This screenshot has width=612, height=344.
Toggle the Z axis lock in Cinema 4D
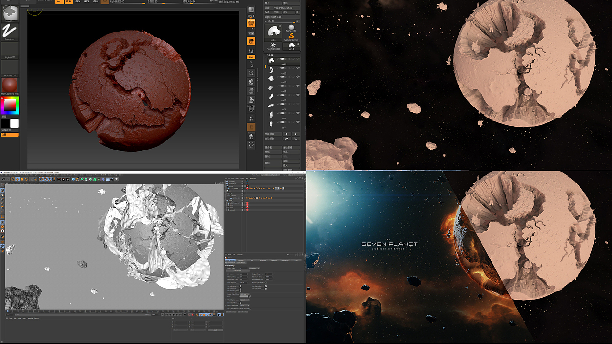click(49, 179)
